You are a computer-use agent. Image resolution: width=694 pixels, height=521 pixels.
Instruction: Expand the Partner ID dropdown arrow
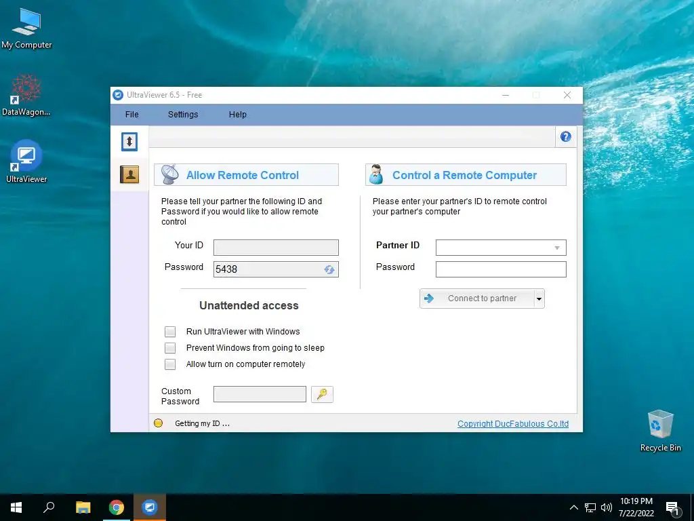(x=557, y=248)
